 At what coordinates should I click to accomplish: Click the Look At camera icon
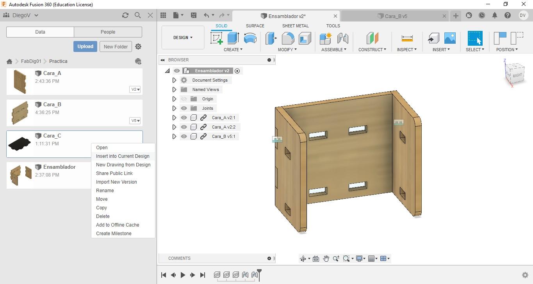[x=316, y=259]
